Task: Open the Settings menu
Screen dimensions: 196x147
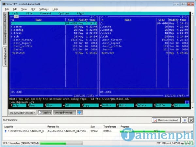Action: click(44, 9)
